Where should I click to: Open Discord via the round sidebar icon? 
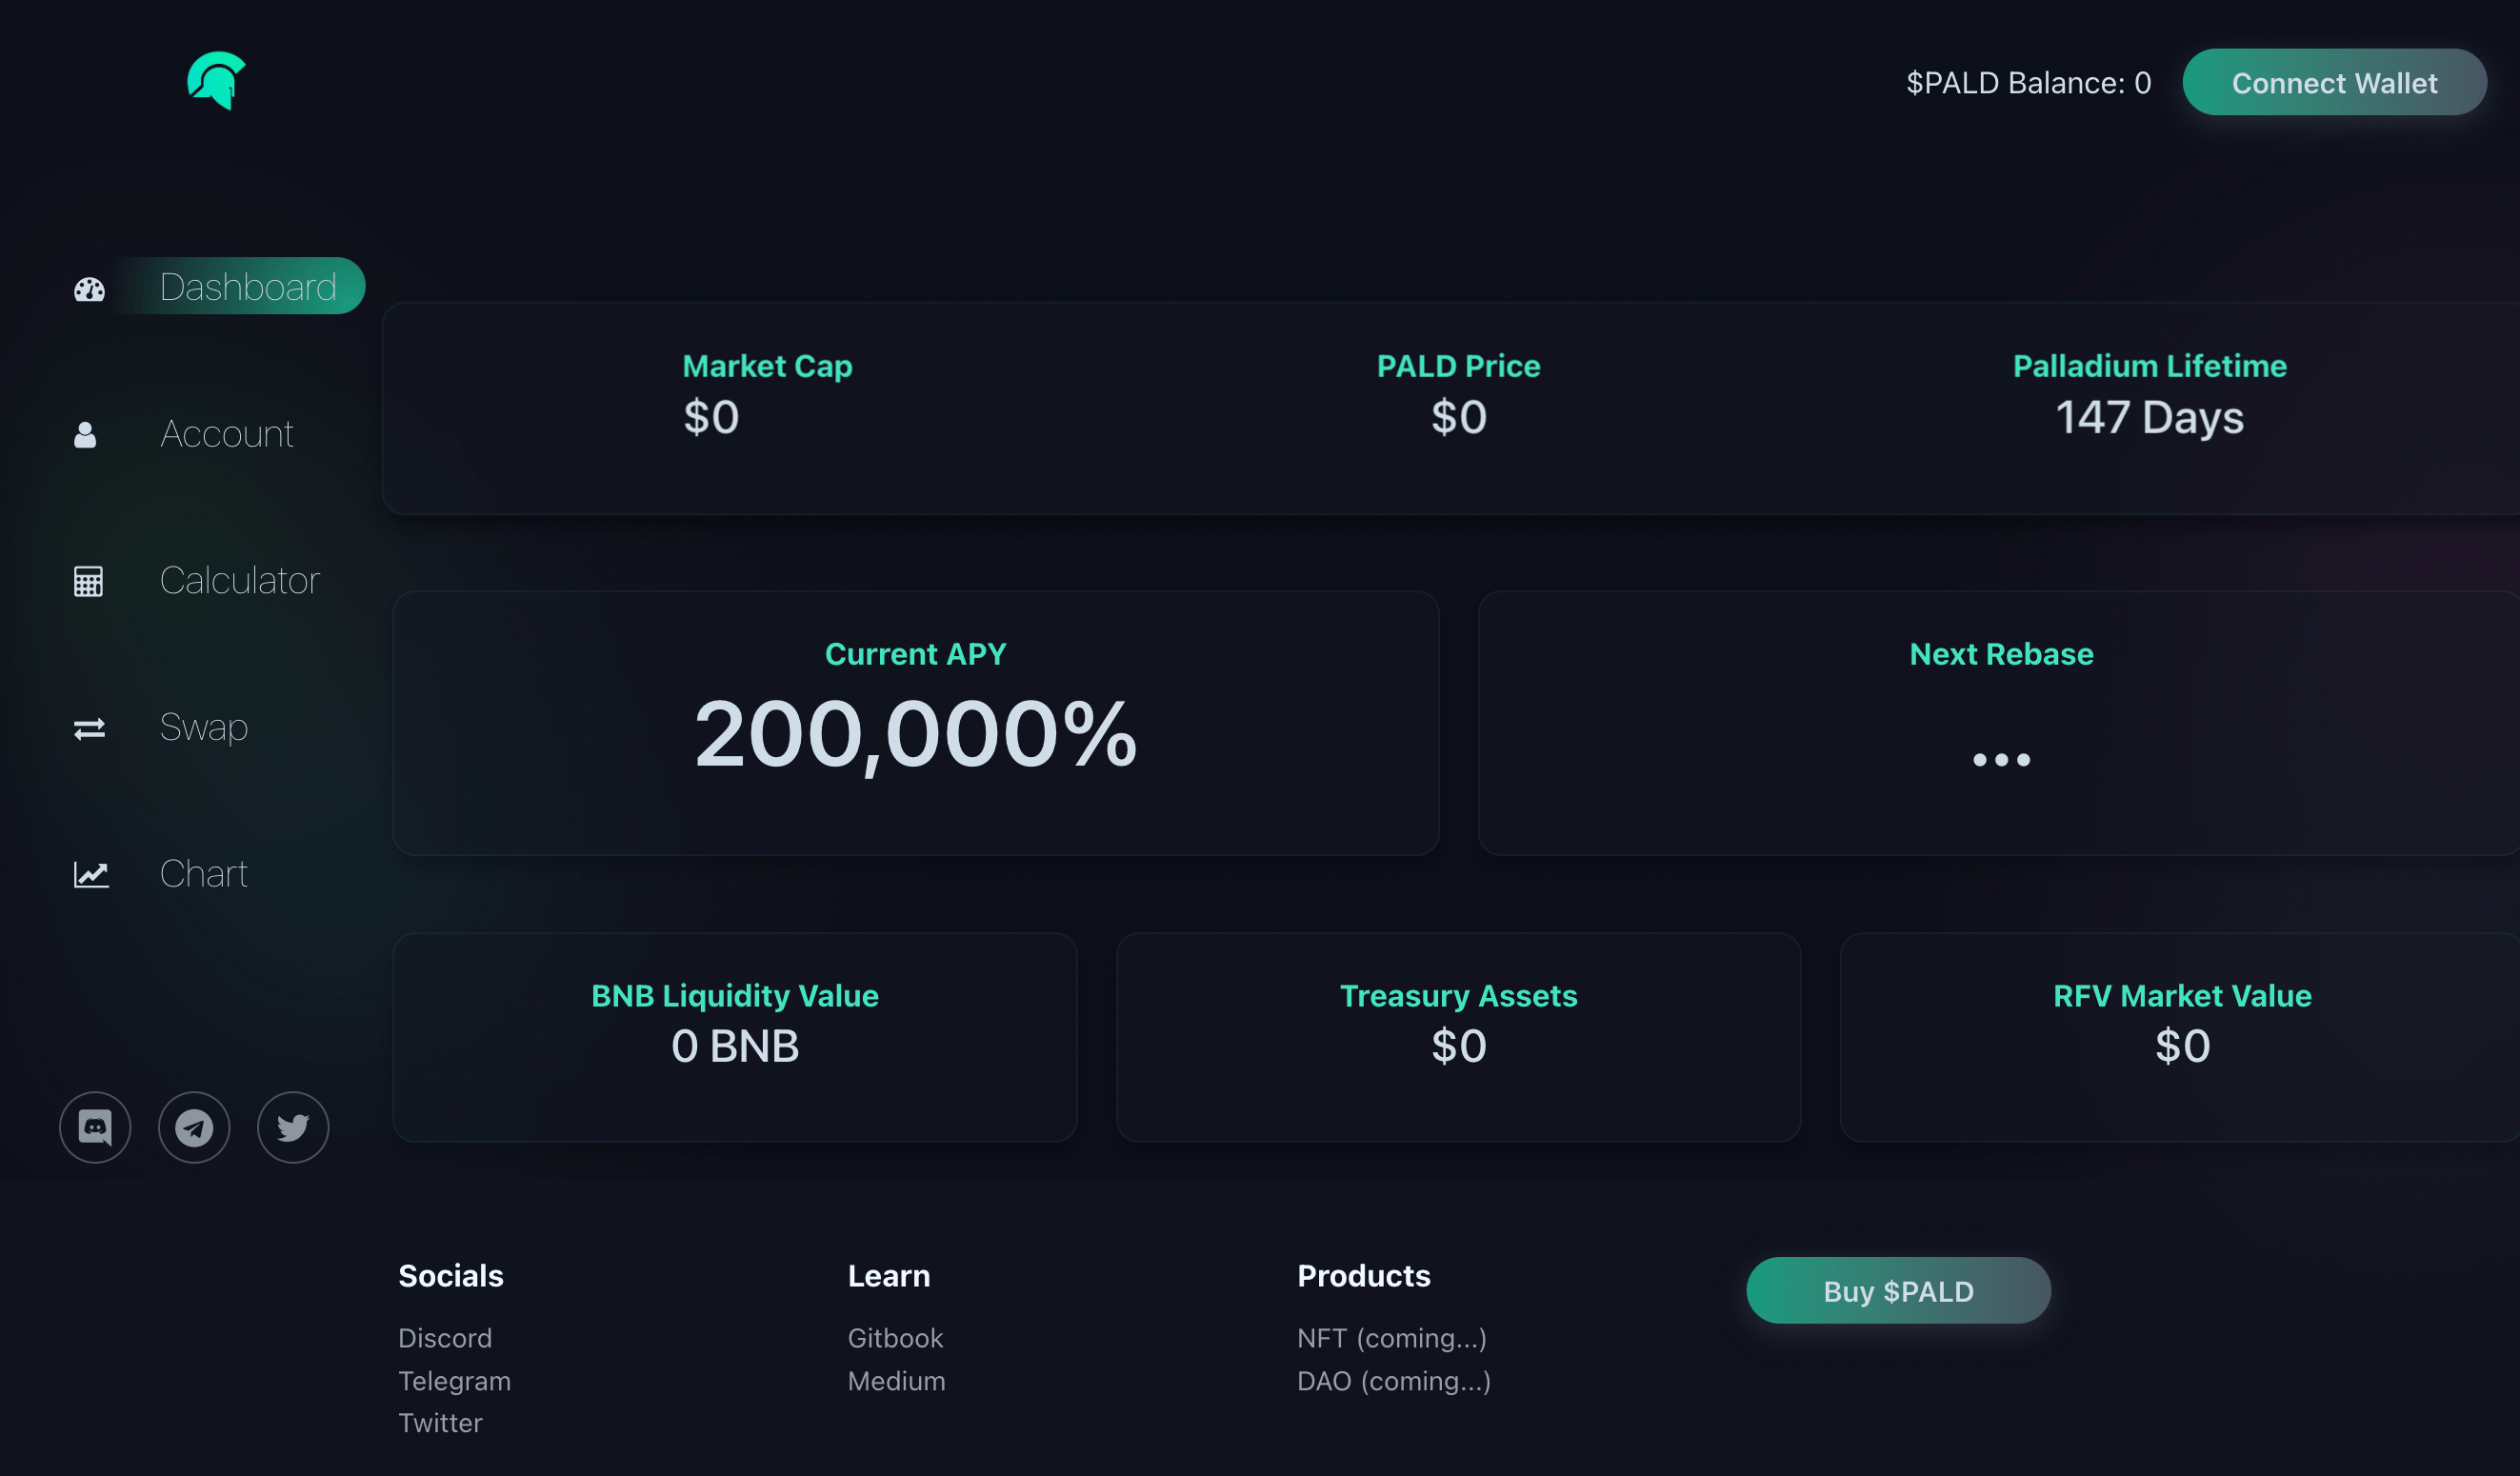pos(95,1127)
